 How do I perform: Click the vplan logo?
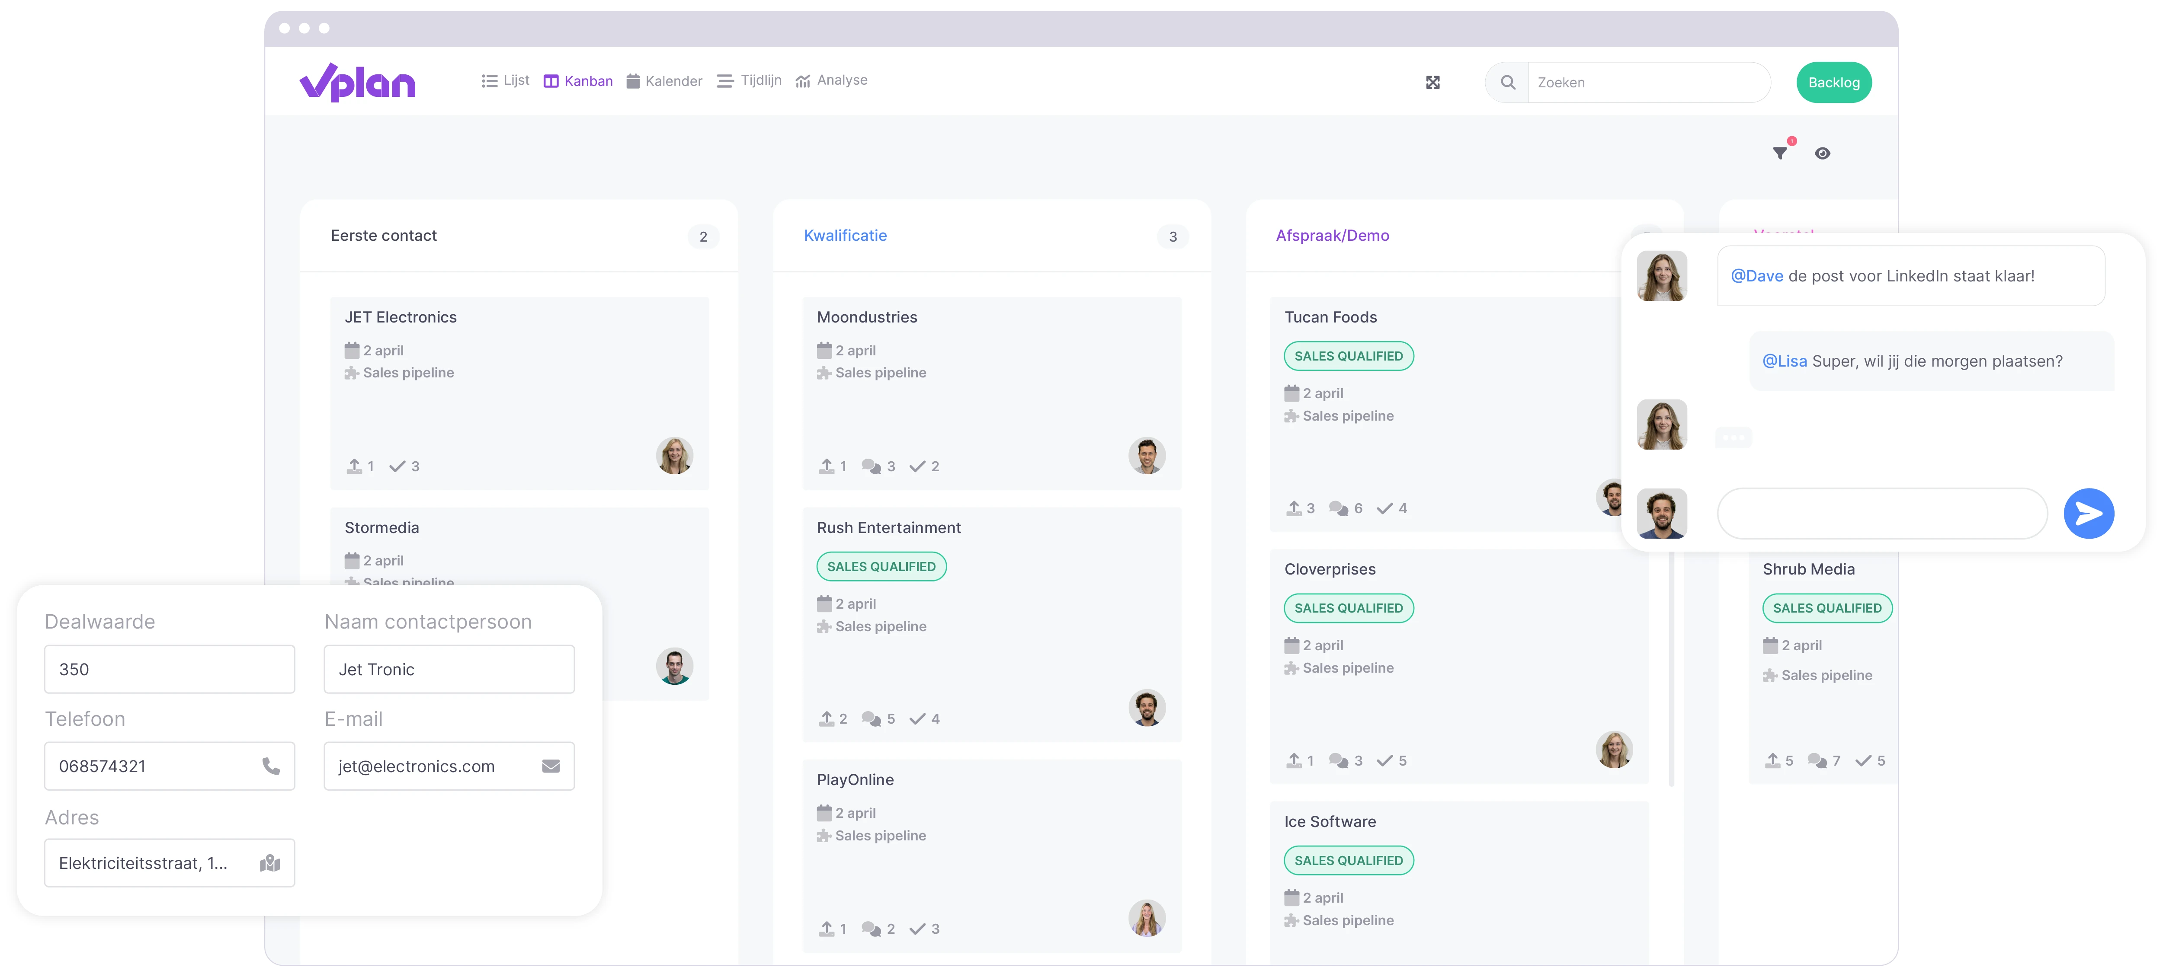(x=358, y=82)
